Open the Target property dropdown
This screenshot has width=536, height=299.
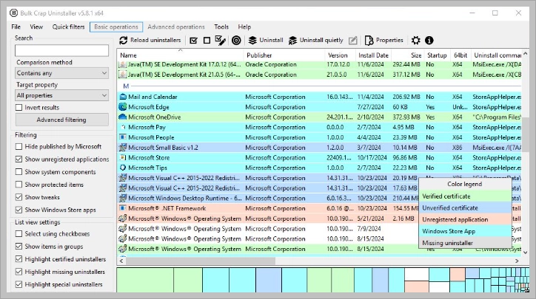coord(62,95)
